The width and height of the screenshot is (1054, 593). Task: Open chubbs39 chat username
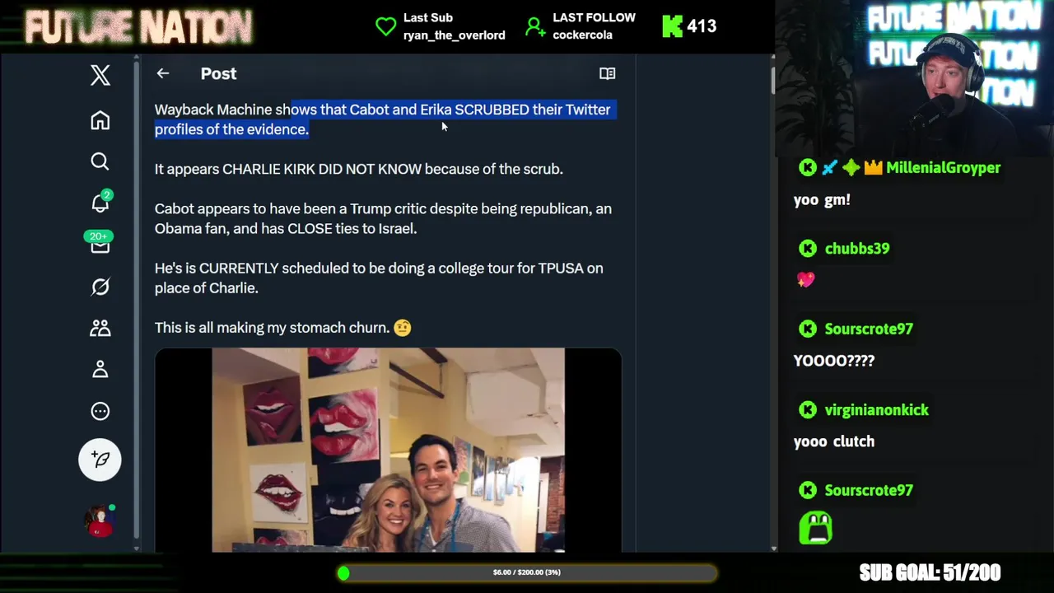point(857,249)
